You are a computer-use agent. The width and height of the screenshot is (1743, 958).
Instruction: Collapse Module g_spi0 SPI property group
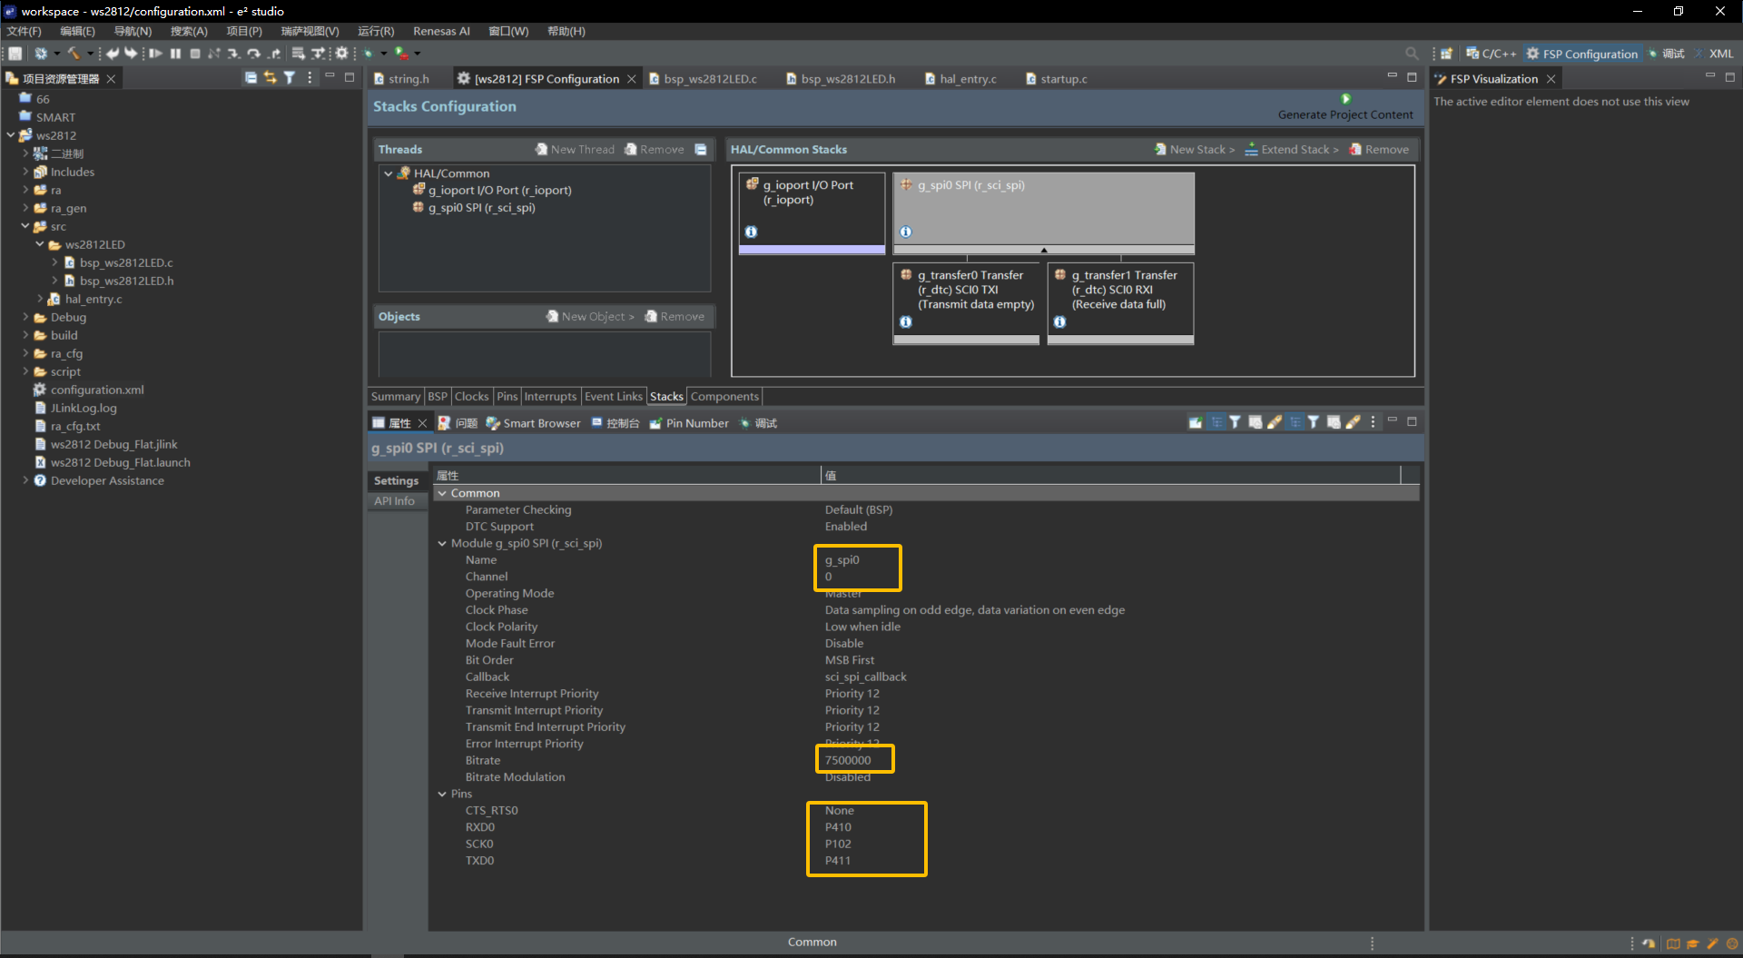click(442, 543)
